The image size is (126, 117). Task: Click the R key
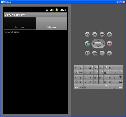tap(91, 72)
